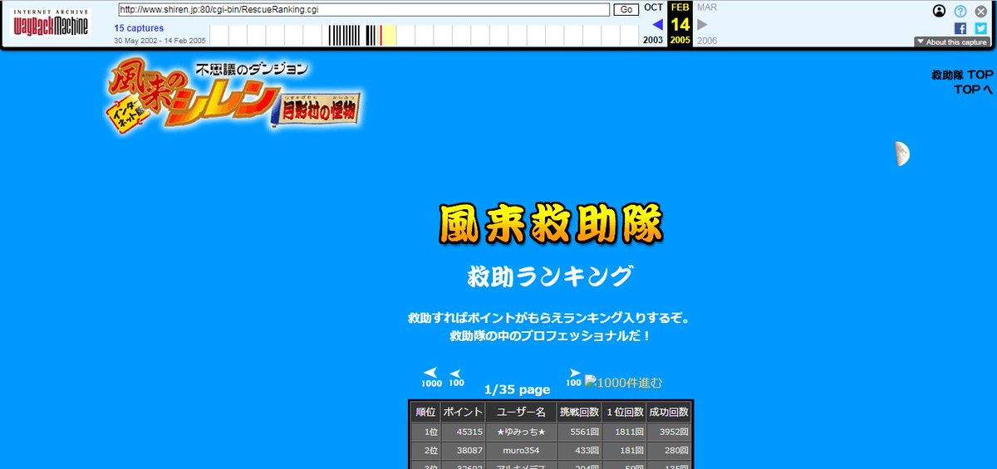Click the 3952回 success count cell

pyautogui.click(x=669, y=432)
